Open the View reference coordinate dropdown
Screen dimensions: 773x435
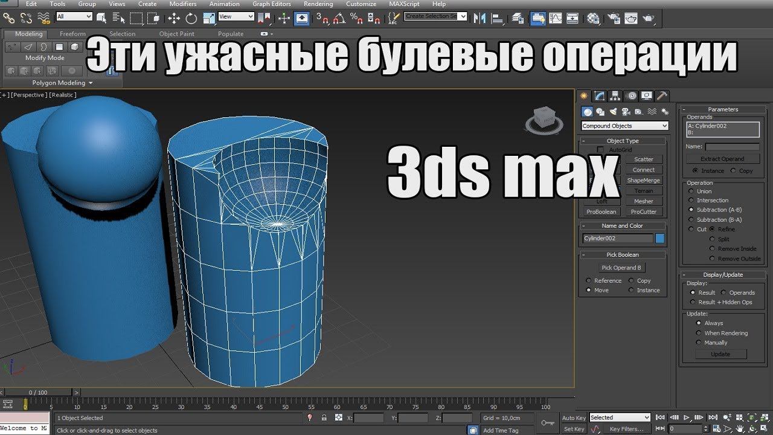236,17
